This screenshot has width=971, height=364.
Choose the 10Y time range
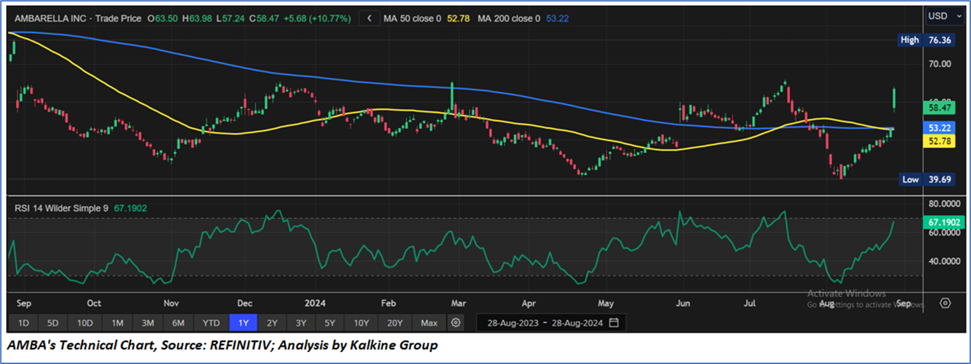[x=362, y=323]
